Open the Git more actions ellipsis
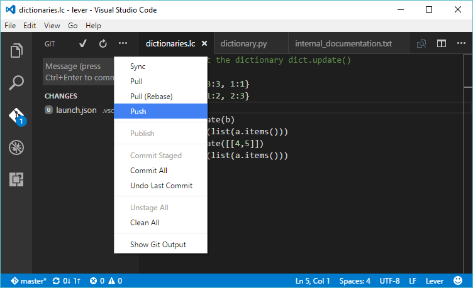Screen dimensions: 473x288 (x=123, y=44)
